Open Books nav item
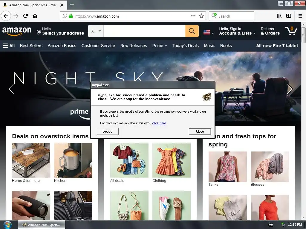This screenshot has width=306, height=229. click(x=226, y=46)
